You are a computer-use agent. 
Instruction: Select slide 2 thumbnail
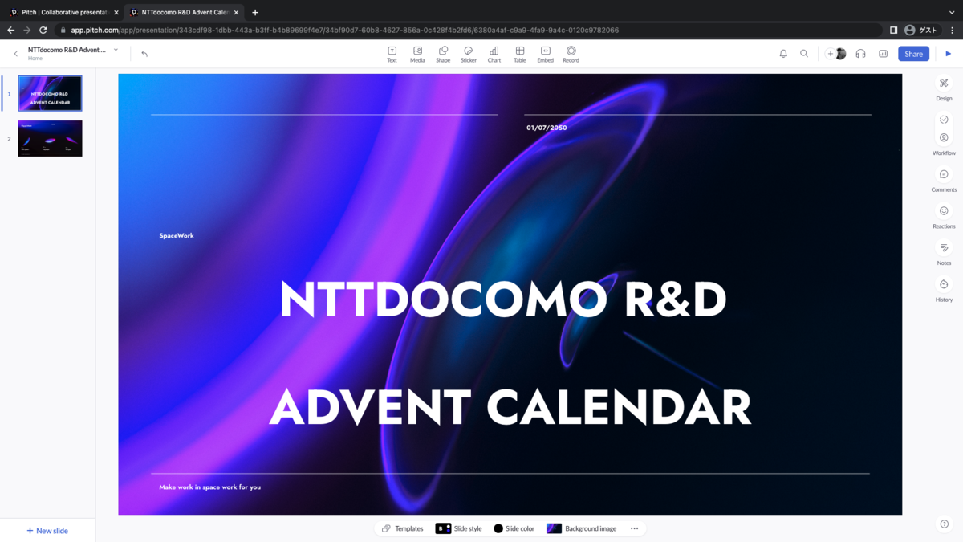coord(50,138)
